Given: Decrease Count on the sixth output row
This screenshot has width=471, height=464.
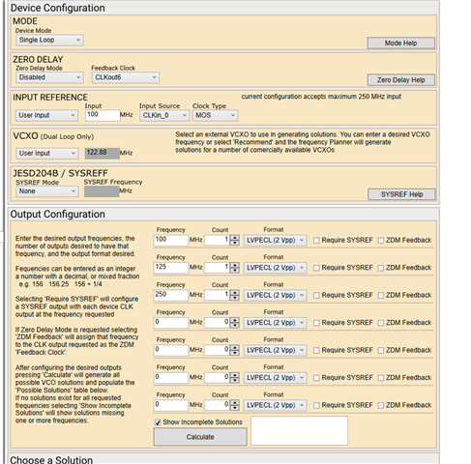Looking at the screenshot, I should (x=235, y=381).
